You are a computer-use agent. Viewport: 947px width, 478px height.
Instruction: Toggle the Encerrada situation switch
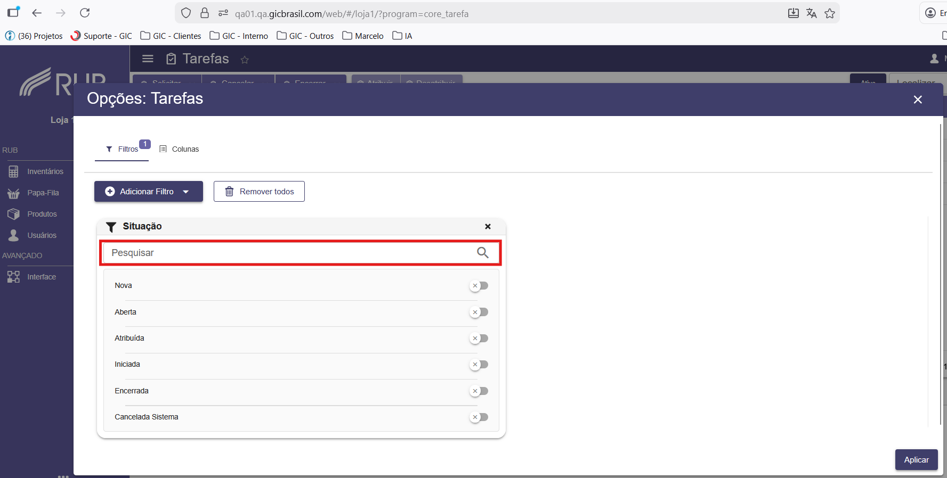[479, 391]
